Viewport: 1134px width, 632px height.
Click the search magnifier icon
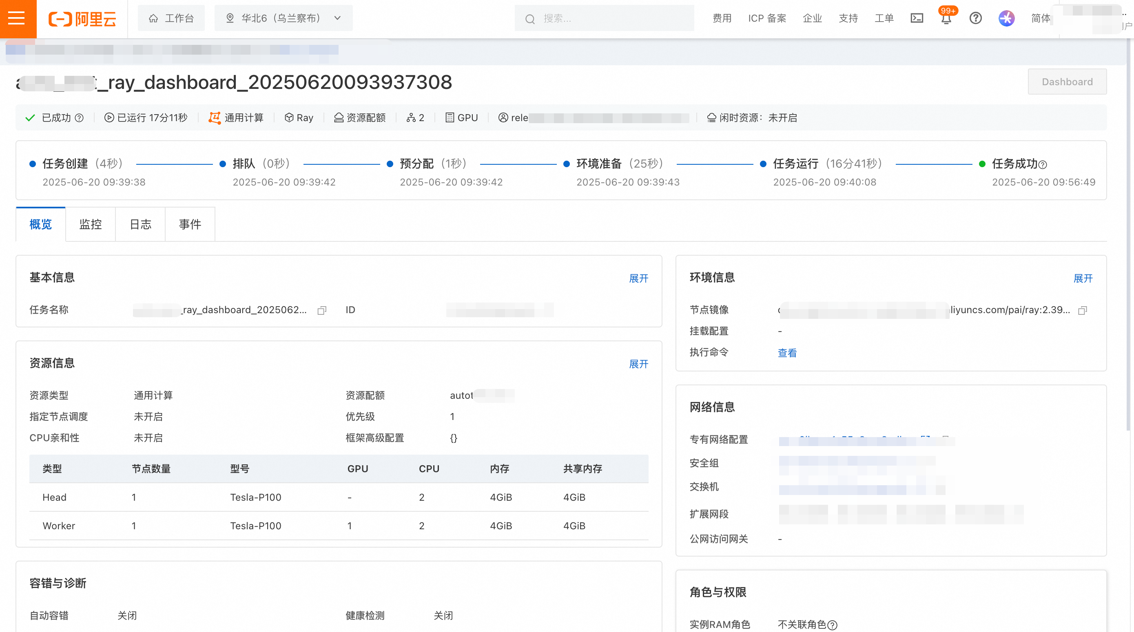tap(530, 19)
